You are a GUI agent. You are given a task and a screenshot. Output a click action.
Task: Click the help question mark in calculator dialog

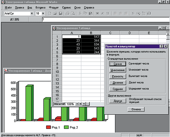coord(161,46)
